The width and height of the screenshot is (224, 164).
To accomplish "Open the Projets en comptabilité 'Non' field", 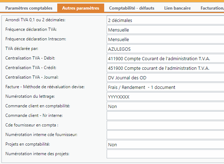I will 165,145.
